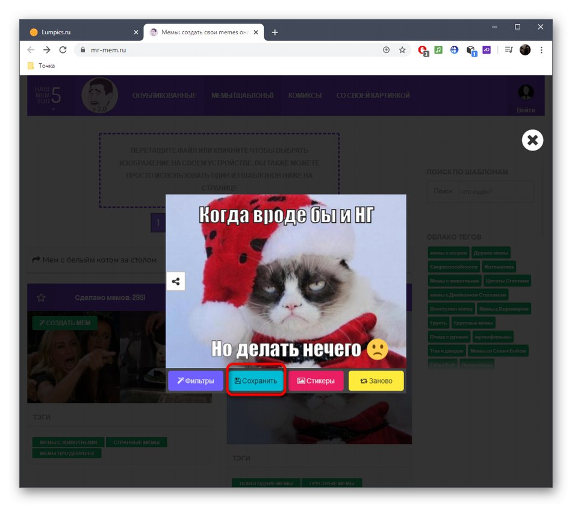Select the Птица с руками tag
This screenshot has width=572, height=507.
point(449,337)
